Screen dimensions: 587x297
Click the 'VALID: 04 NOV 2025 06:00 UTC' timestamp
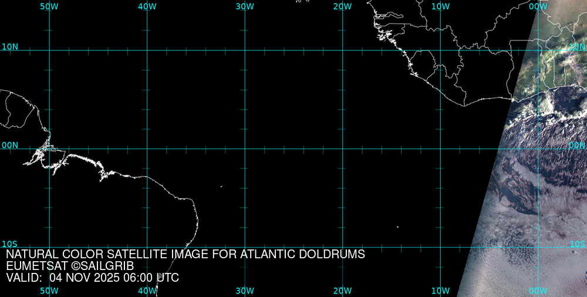click(92, 278)
